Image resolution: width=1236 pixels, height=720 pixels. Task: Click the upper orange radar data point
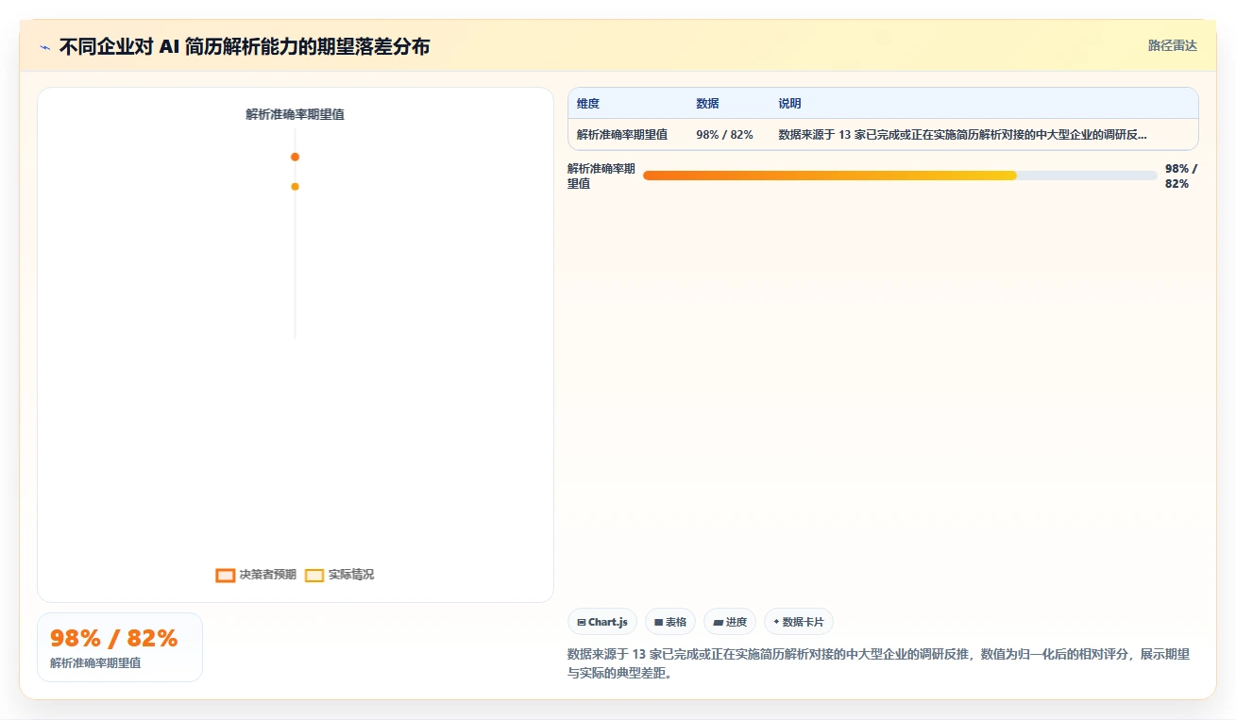click(x=295, y=157)
